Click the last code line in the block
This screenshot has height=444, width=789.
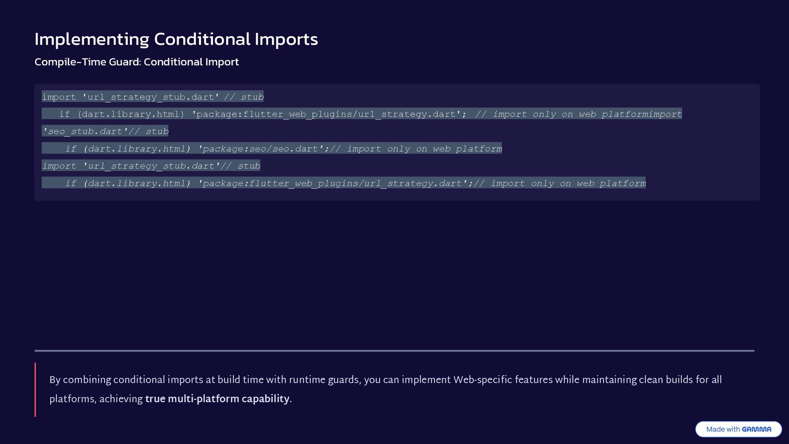click(x=344, y=183)
